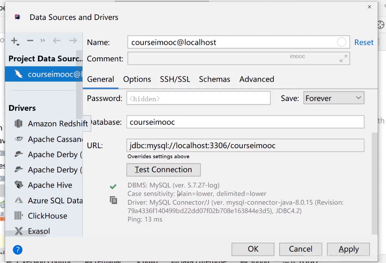Click the "DBMS: MySQL (ver. 5.7.27-log)" text

[x=173, y=185]
